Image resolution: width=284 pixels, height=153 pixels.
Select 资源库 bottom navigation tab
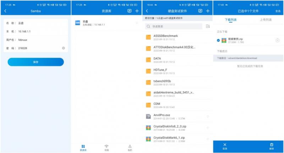pyautogui.click(x=83, y=148)
